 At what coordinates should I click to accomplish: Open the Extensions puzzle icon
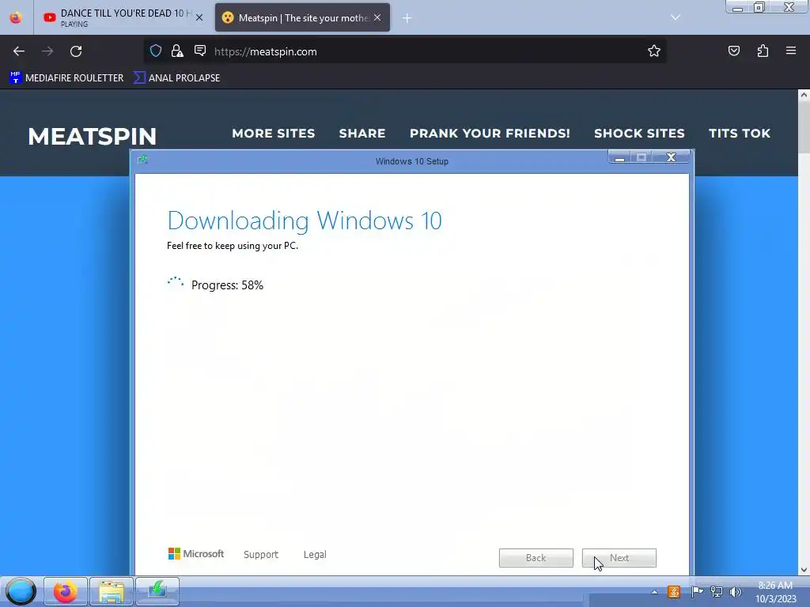click(763, 51)
